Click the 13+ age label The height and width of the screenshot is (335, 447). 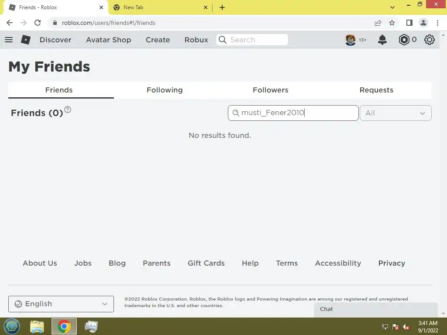point(363,40)
